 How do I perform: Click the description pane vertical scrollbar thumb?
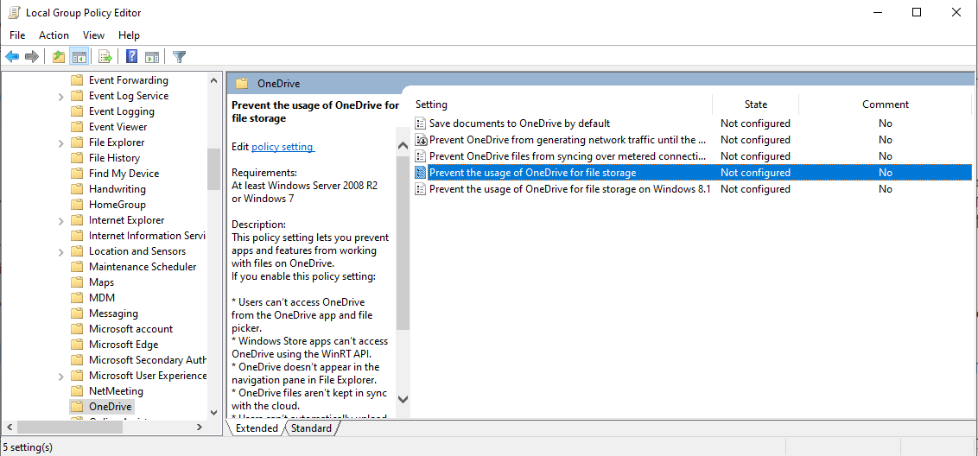click(x=403, y=242)
